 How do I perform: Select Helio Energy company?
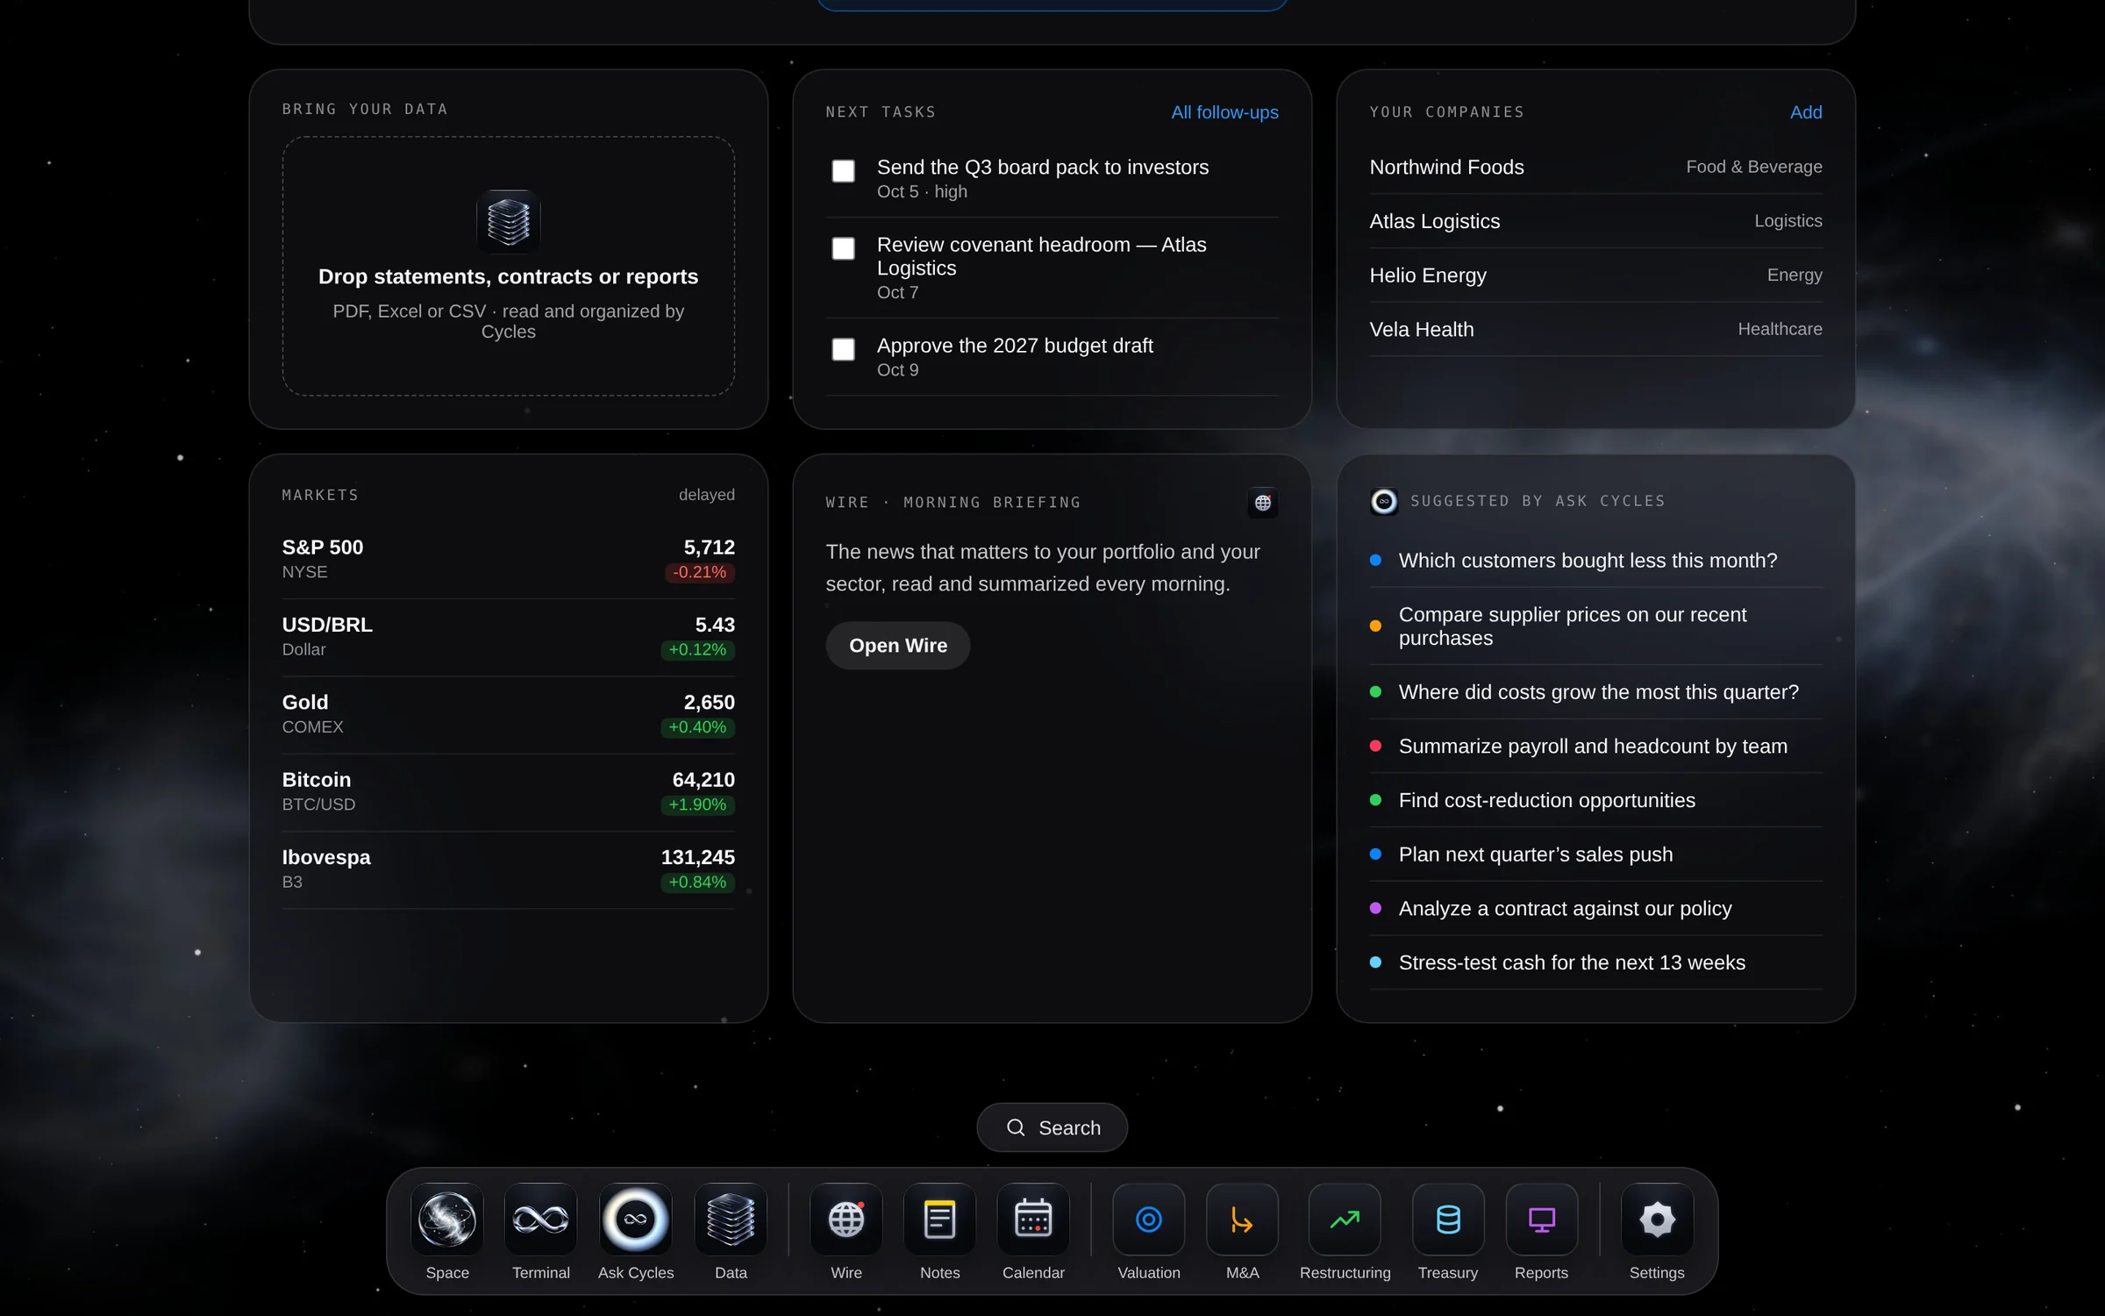point(1596,275)
